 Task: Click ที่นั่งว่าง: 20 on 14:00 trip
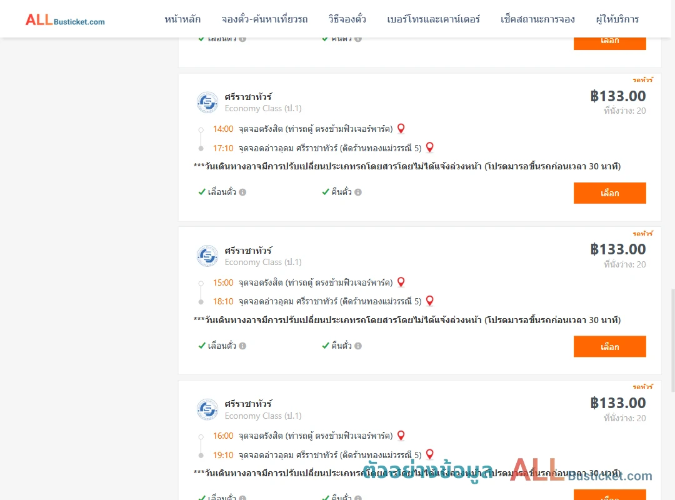coord(624,111)
